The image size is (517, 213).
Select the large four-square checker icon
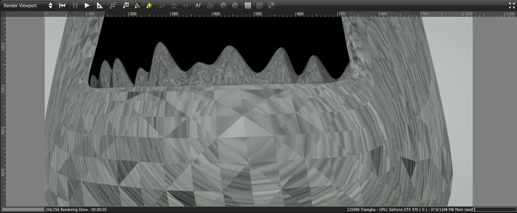coord(271,5)
